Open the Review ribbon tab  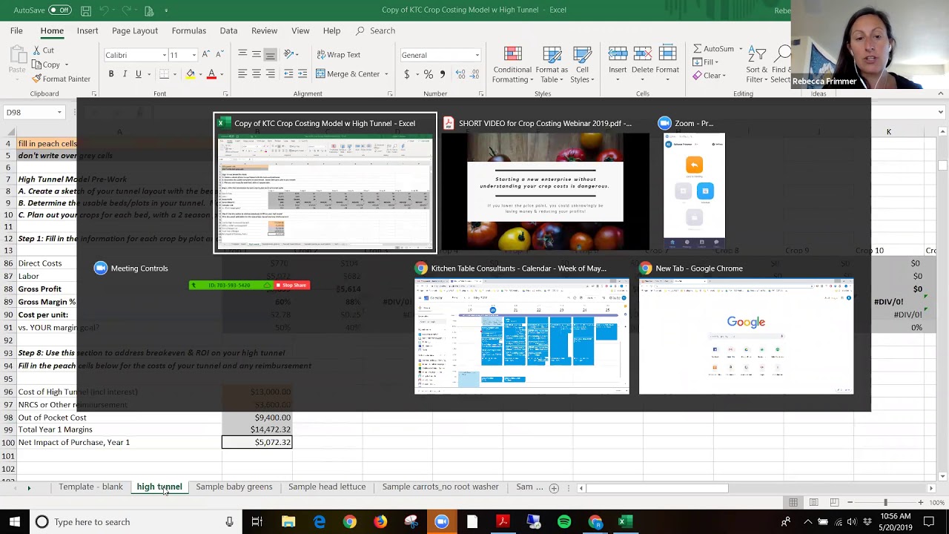264,30
